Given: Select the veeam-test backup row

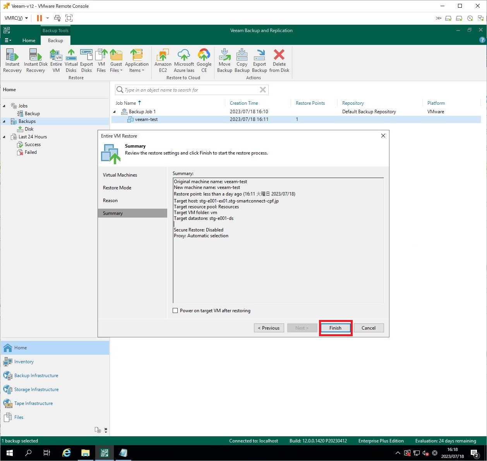Looking at the screenshot, I should point(296,119).
